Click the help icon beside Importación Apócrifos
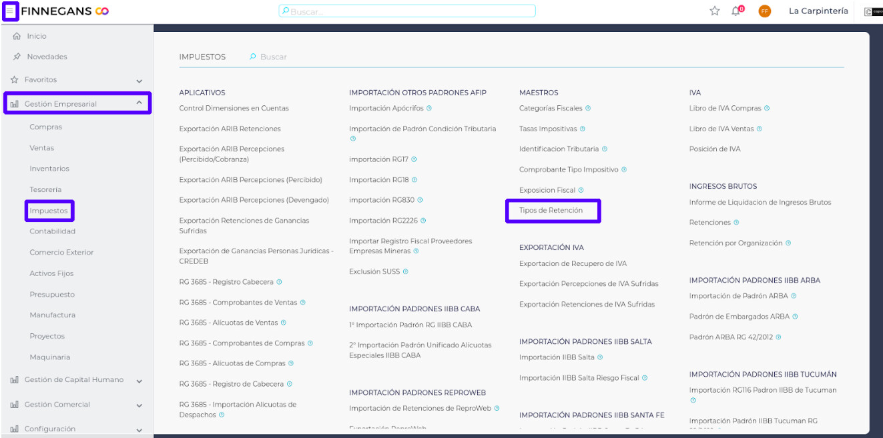The height and width of the screenshot is (438, 883). (429, 108)
